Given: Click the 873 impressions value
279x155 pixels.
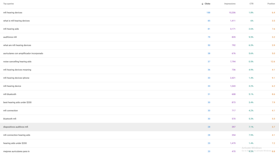Looking at the screenshot, I should tap(233, 102).
